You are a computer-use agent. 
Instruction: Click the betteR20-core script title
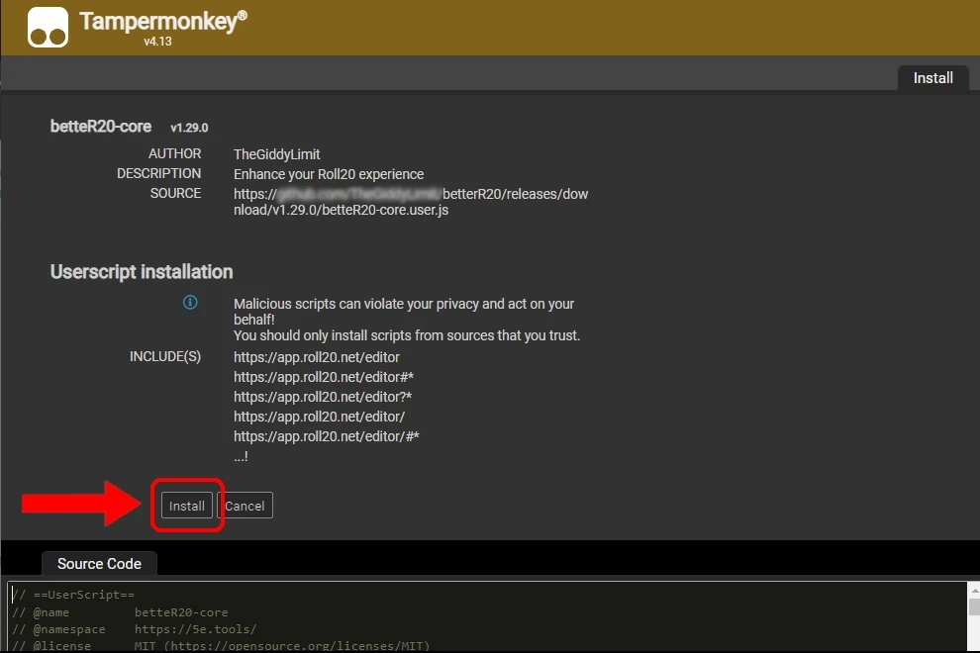coord(101,127)
